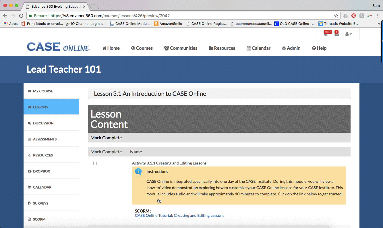The image size is (383, 228).
Task: Click the Pinterest extension icon
Action: [353, 16]
